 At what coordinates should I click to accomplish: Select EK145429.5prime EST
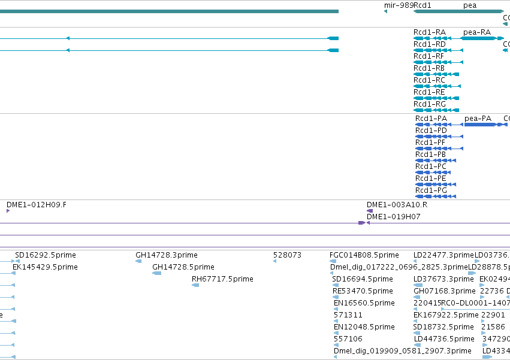click(x=45, y=267)
